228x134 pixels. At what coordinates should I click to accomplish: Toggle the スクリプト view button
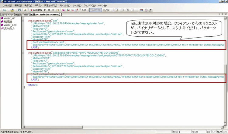point(95,10)
